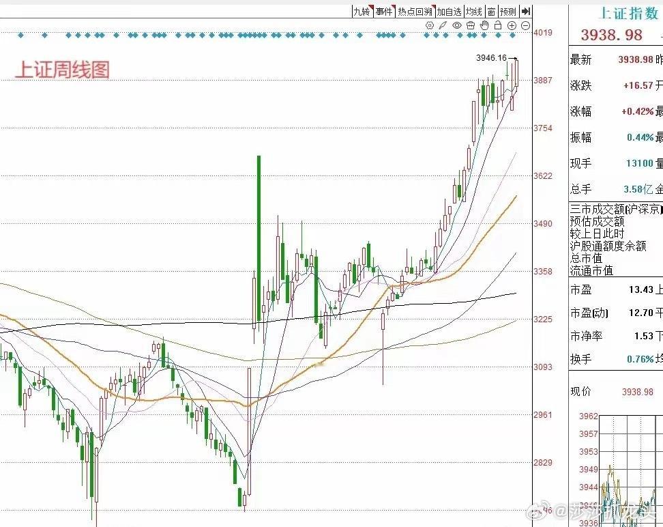Open chart settings gear icon

(430, 25)
